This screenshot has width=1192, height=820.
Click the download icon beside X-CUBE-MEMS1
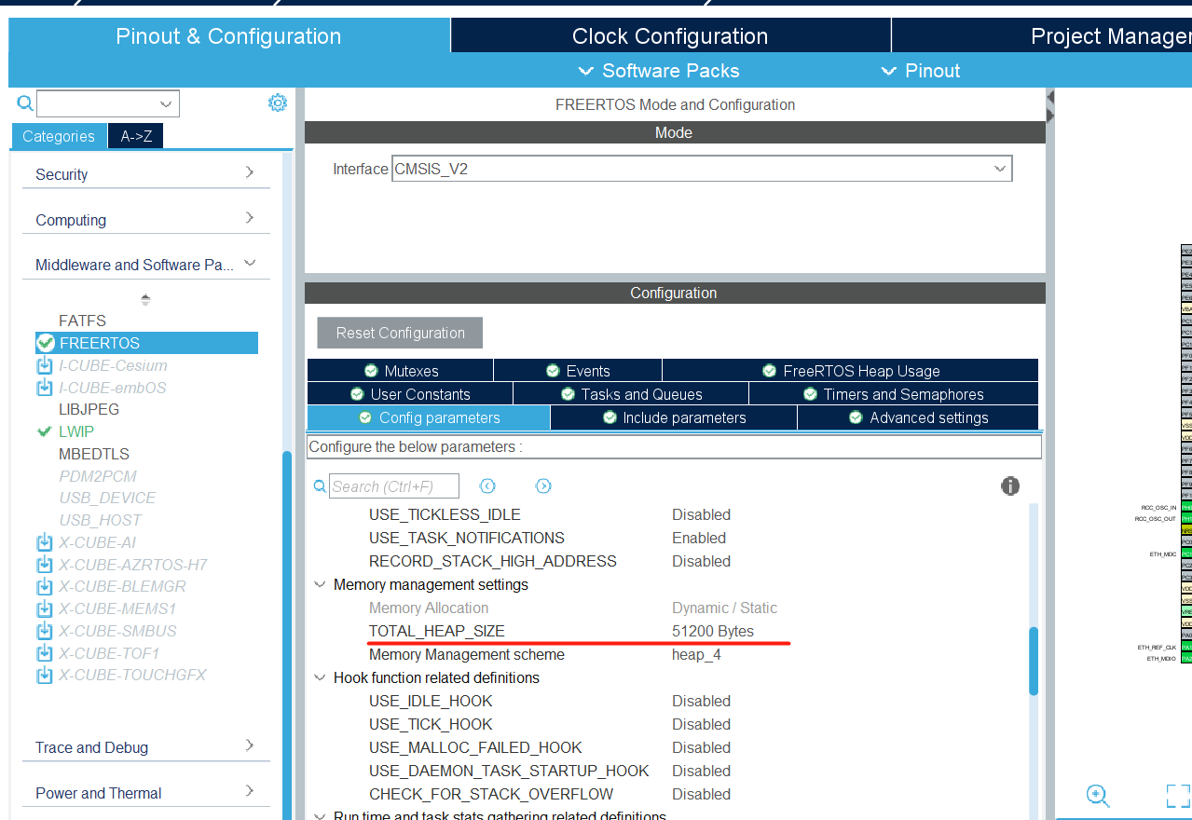tap(45, 608)
